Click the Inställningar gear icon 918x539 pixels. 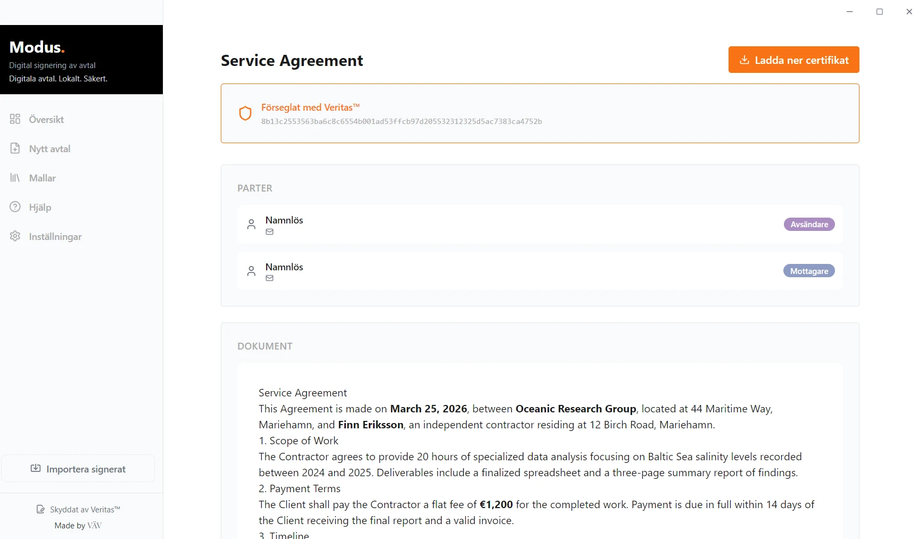click(15, 236)
